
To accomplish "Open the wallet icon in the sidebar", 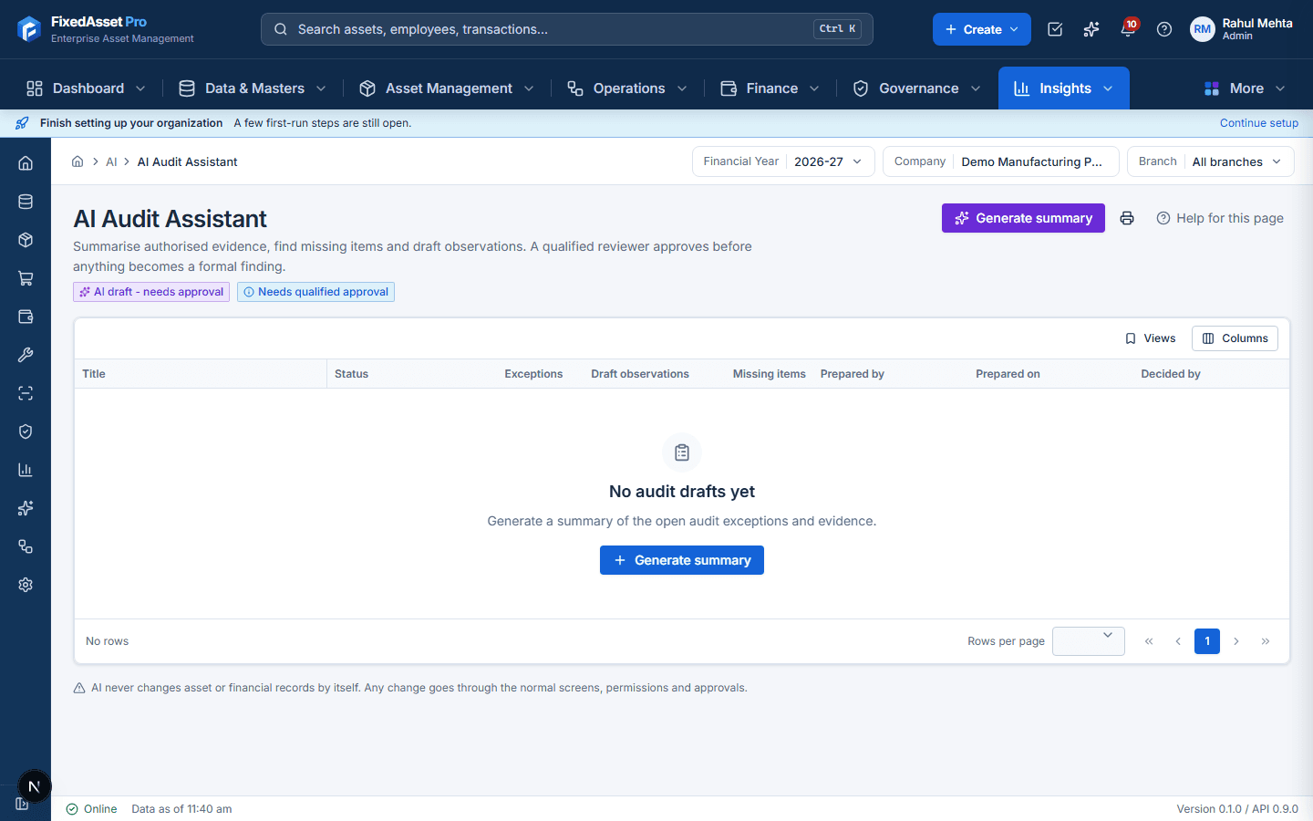I will pyautogui.click(x=26, y=317).
